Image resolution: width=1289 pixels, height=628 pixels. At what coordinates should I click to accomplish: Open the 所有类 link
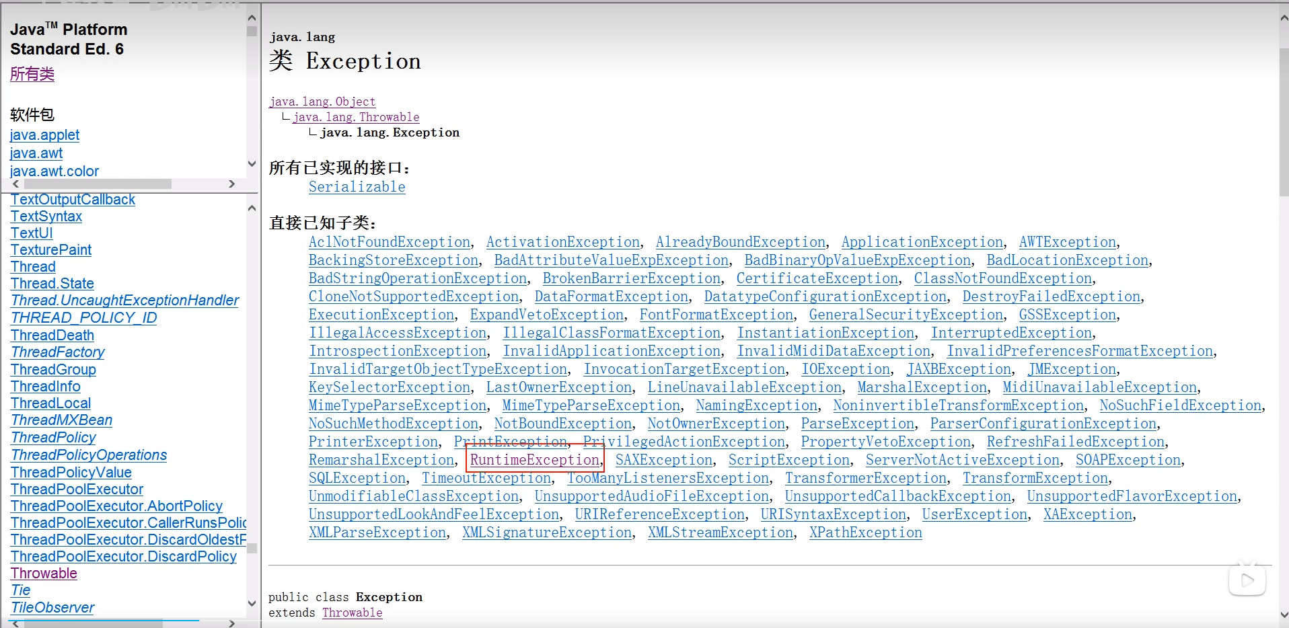(x=32, y=74)
